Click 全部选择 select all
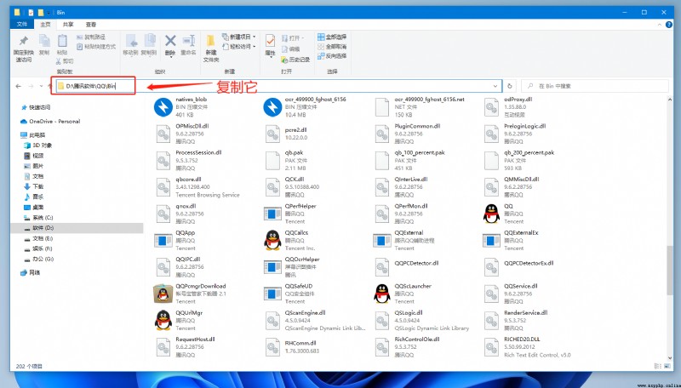681x388 pixels. pyautogui.click(x=332, y=37)
